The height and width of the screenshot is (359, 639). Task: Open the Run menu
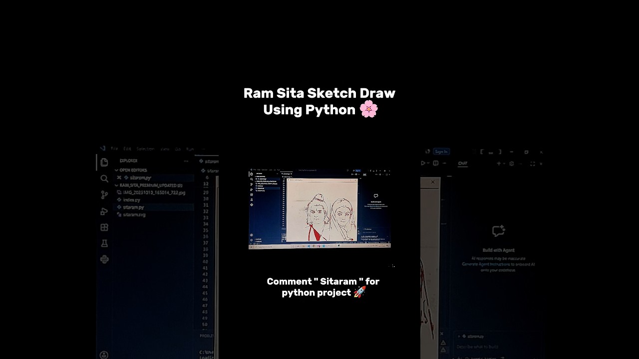coord(190,149)
